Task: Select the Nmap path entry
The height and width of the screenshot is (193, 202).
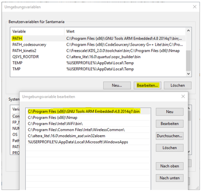Action: coord(88,117)
